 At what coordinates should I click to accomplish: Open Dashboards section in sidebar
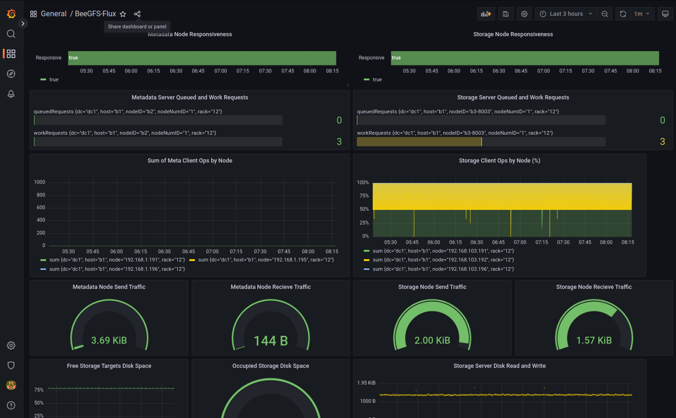click(x=11, y=54)
